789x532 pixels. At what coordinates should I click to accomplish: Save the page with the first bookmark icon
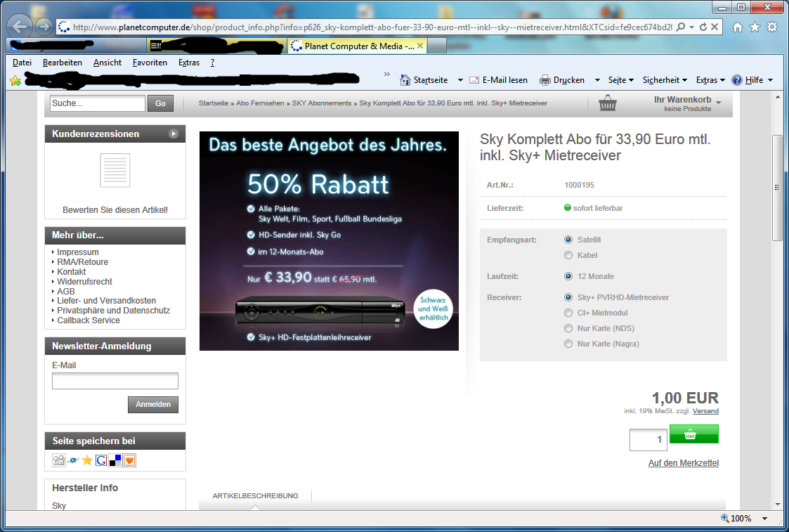coord(59,460)
